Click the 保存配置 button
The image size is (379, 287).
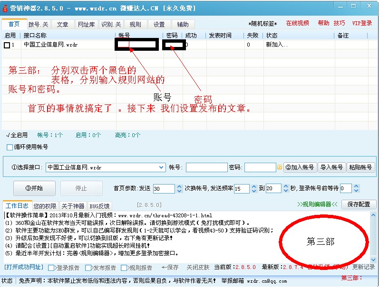coord(359,204)
